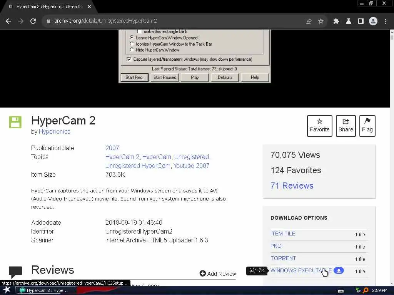Click the Play button in HyperCam screenshot
Viewport: 394px width, 295px height.
click(195, 77)
